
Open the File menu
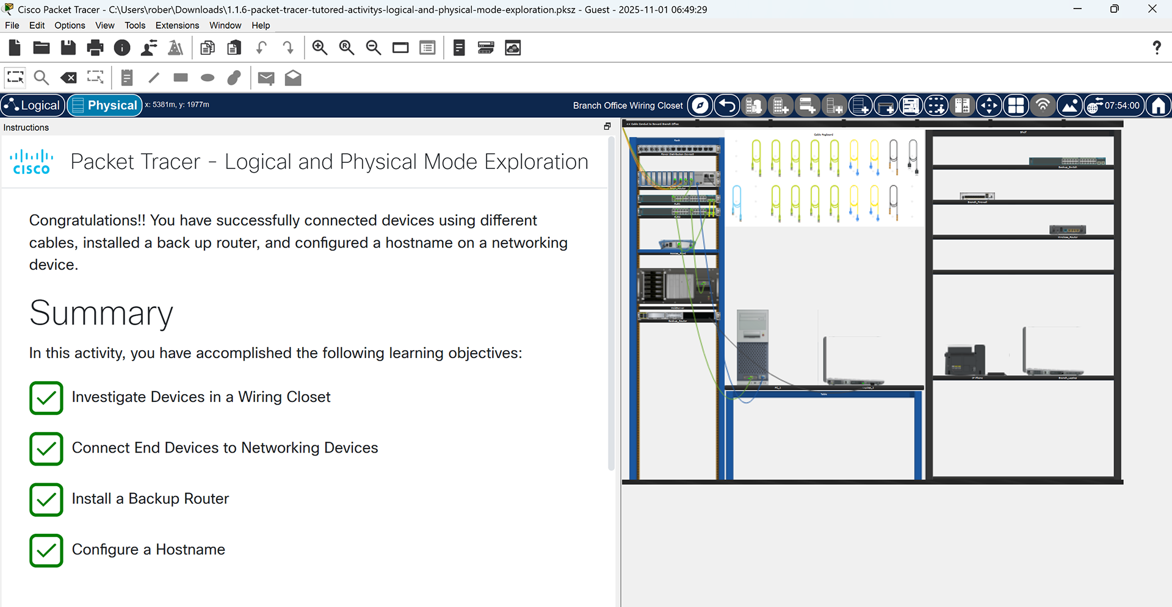[12, 25]
